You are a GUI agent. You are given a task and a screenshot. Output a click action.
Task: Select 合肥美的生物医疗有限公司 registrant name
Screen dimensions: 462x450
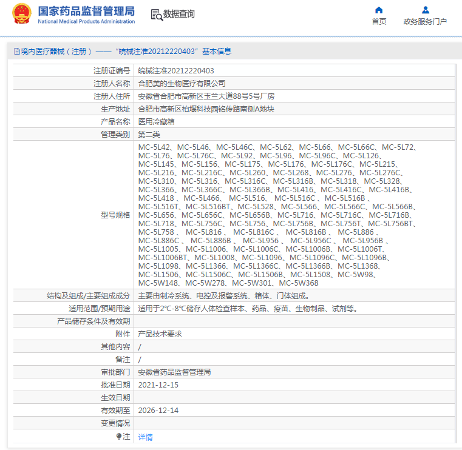(182, 84)
